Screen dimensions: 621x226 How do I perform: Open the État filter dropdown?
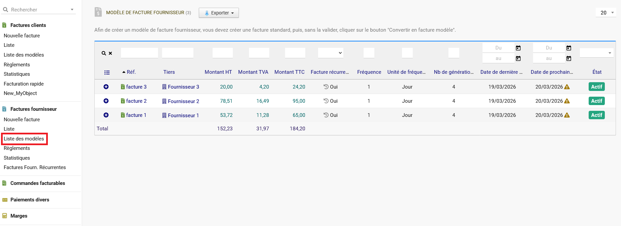click(596, 53)
